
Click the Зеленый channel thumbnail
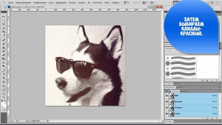click(x=171, y=108)
